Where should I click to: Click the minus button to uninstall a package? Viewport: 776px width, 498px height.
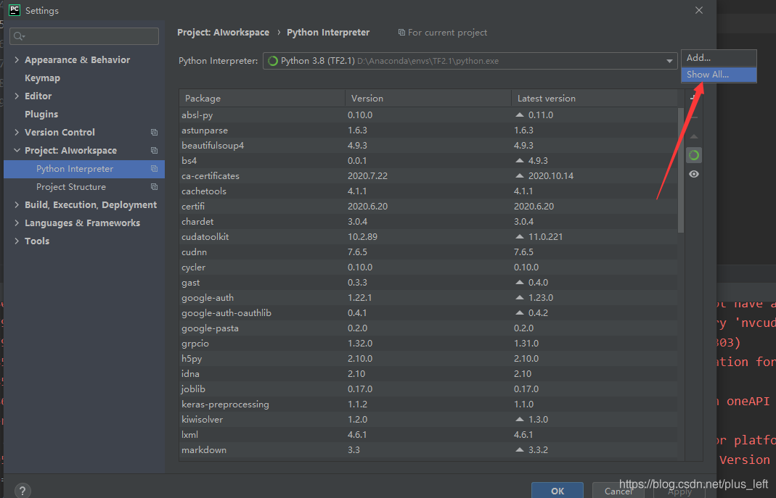pos(694,117)
